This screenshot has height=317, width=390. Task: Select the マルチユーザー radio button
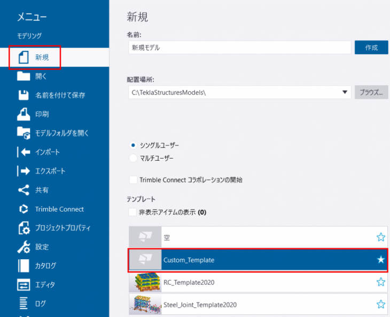(133, 158)
